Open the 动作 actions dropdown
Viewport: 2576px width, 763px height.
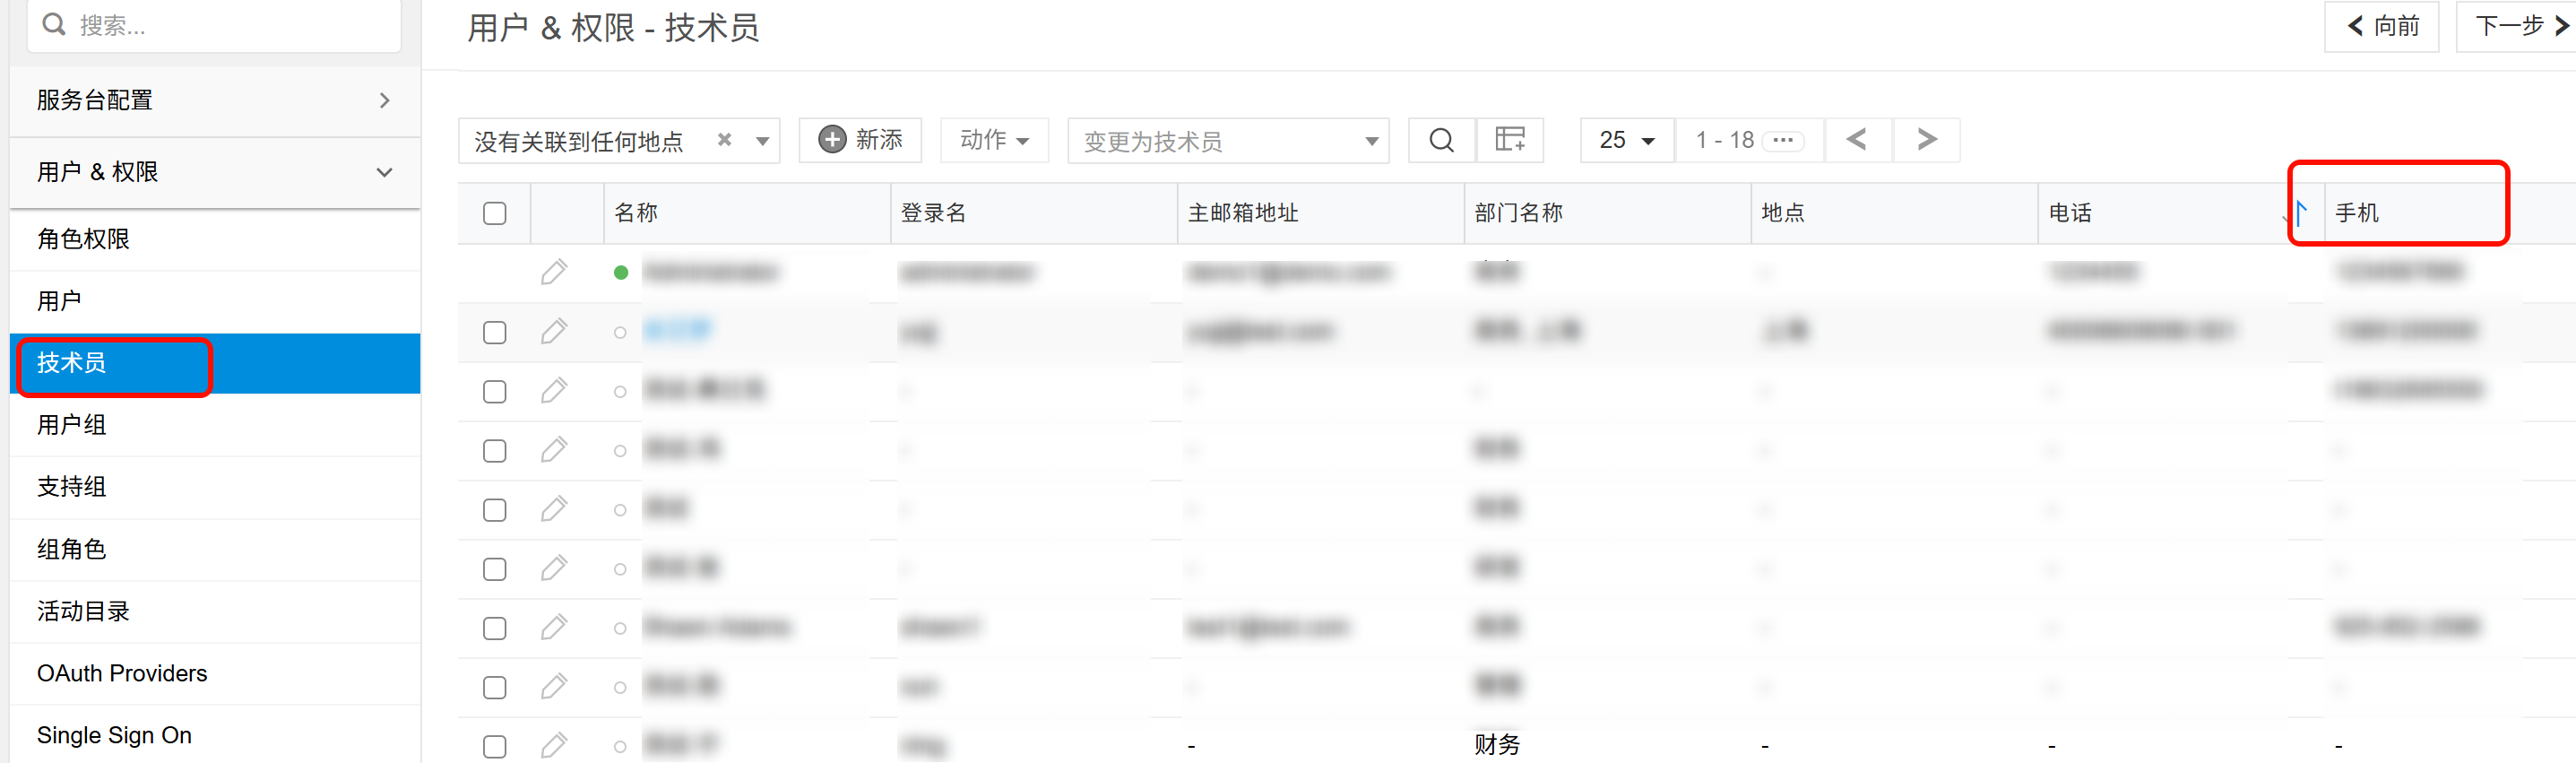(x=993, y=140)
